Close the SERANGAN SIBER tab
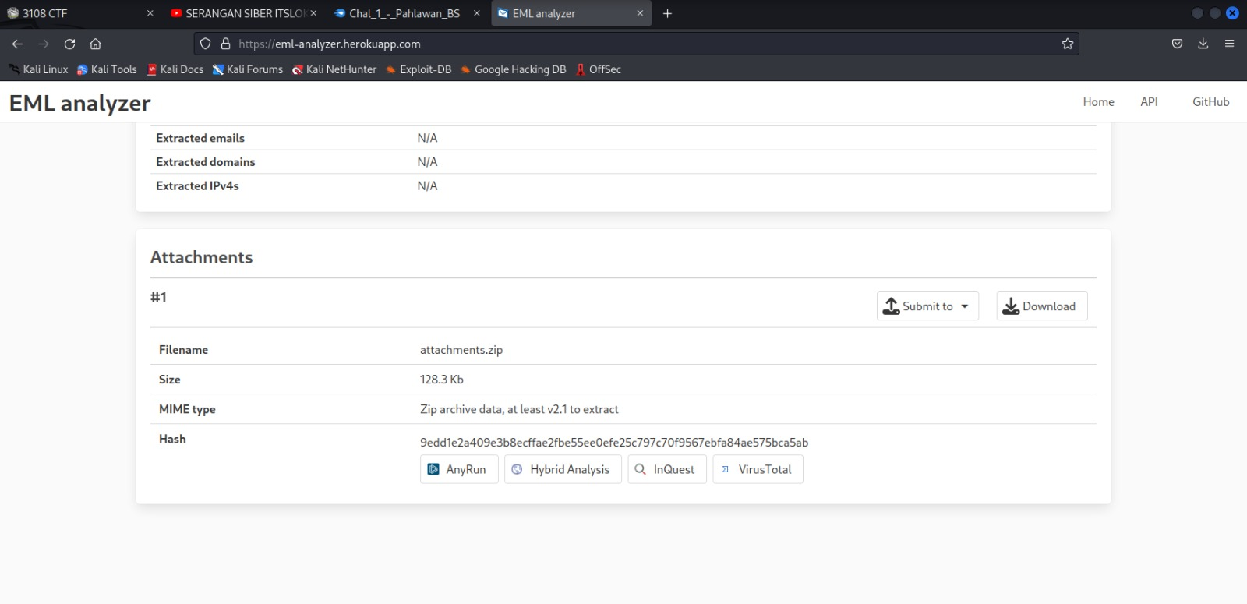The width and height of the screenshot is (1247, 604). [313, 13]
